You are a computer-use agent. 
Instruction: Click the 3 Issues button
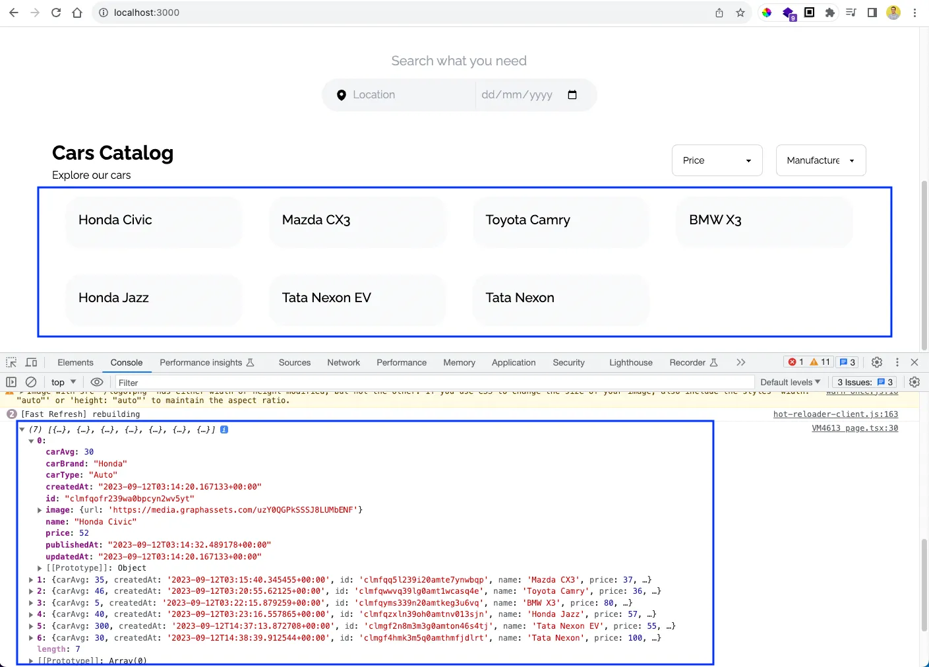865,382
